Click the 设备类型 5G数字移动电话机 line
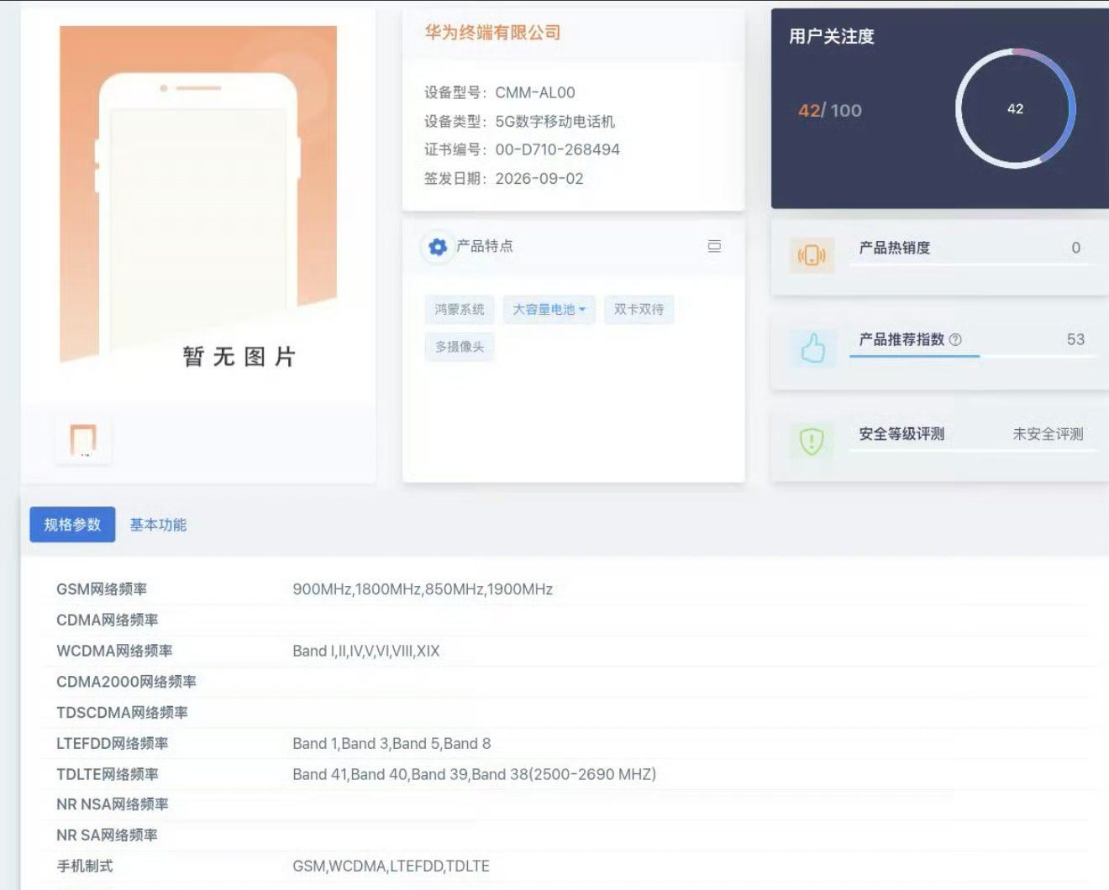The width and height of the screenshot is (1109, 890). pos(519,121)
